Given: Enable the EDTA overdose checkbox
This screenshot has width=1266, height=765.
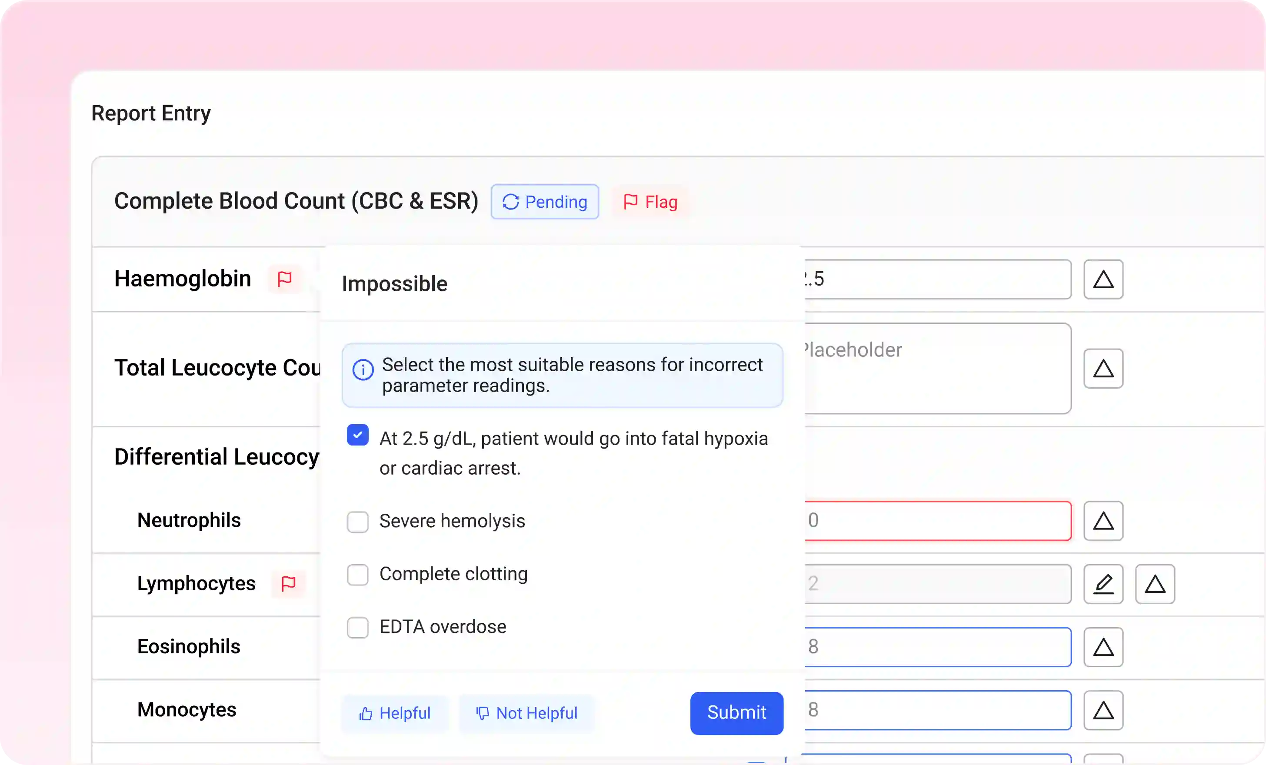Looking at the screenshot, I should [358, 628].
